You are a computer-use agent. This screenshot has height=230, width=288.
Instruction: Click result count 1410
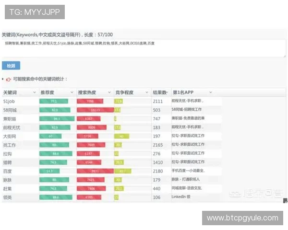pos(158,162)
